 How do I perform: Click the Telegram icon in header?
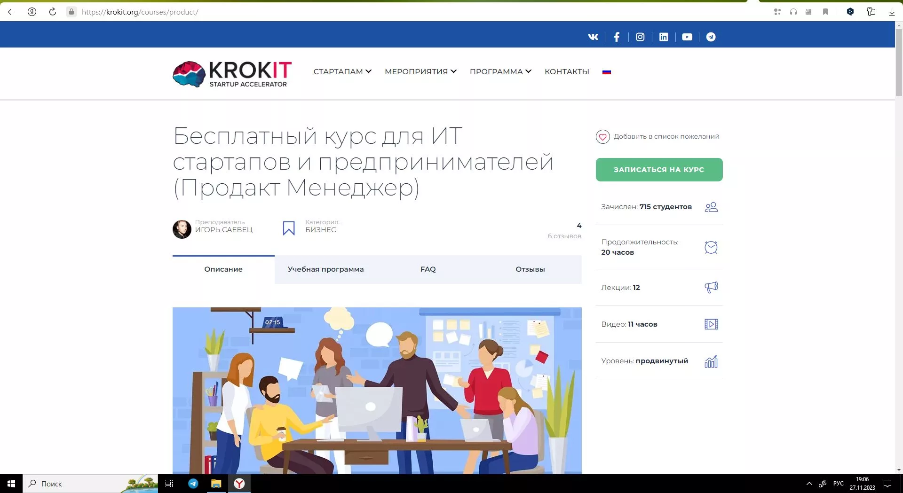pyautogui.click(x=711, y=37)
